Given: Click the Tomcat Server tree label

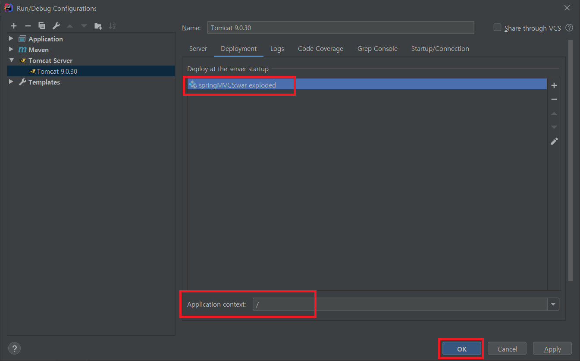Looking at the screenshot, I should point(50,60).
